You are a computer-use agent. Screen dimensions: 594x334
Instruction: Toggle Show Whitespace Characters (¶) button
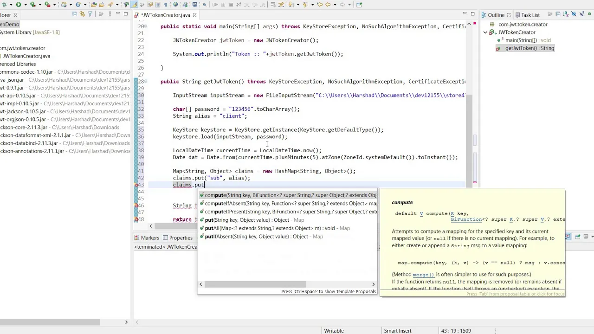(x=166, y=5)
